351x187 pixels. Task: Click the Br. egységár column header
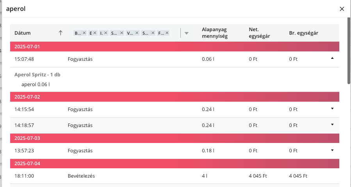303,33
